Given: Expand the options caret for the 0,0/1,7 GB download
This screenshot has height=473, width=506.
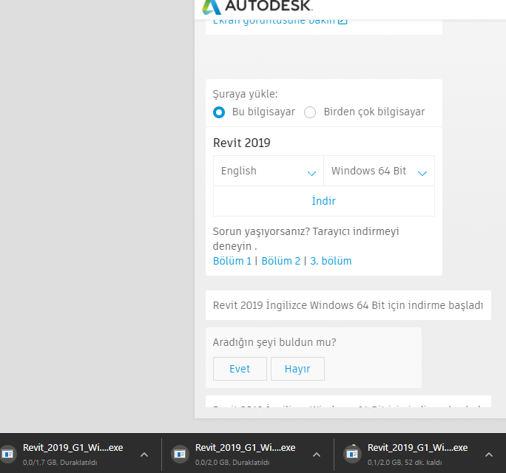Looking at the screenshot, I should tap(144, 455).
